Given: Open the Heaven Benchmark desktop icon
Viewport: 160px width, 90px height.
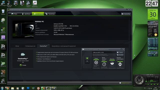Looking at the screenshot, I should click(3, 73).
